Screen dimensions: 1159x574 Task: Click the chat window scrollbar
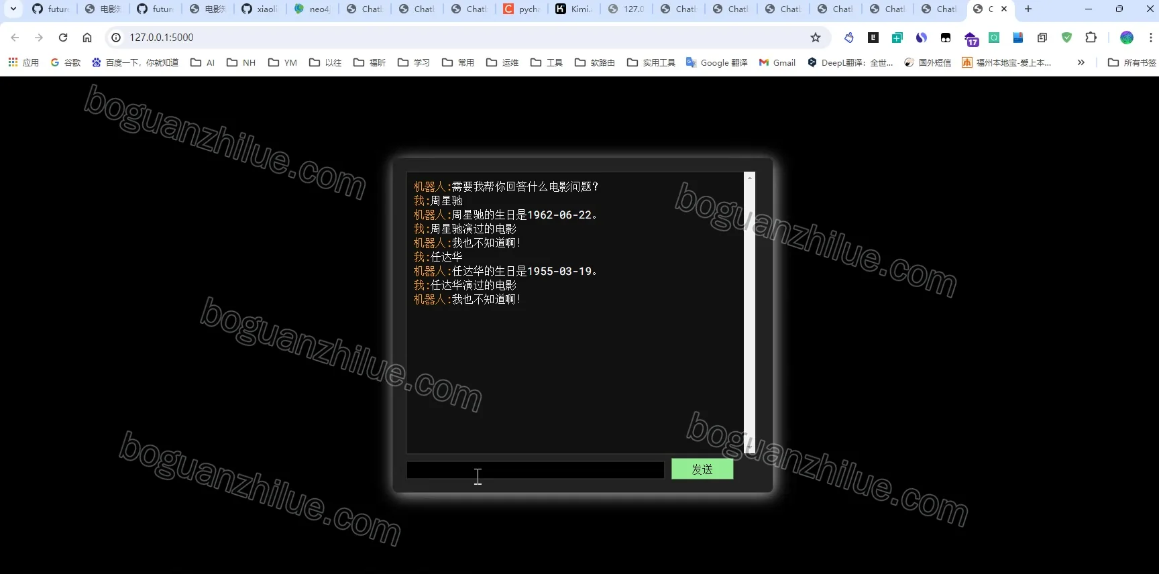(x=749, y=312)
